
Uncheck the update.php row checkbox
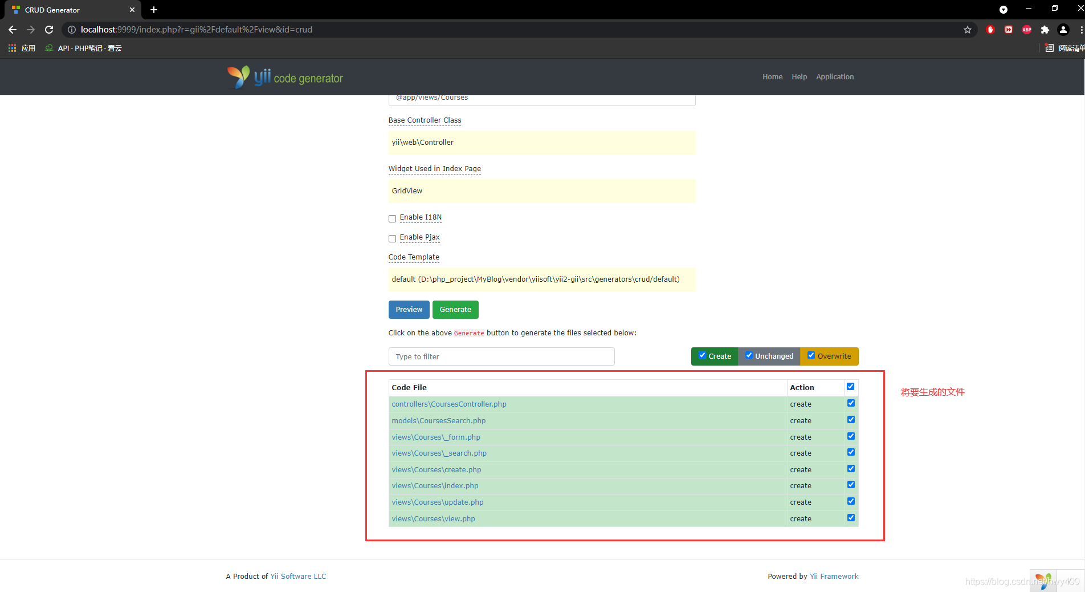[851, 501]
